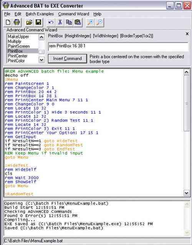192x245 pixels.
Task: Click 'Found 0 Error(s)' log line
Action: (x=41, y=216)
